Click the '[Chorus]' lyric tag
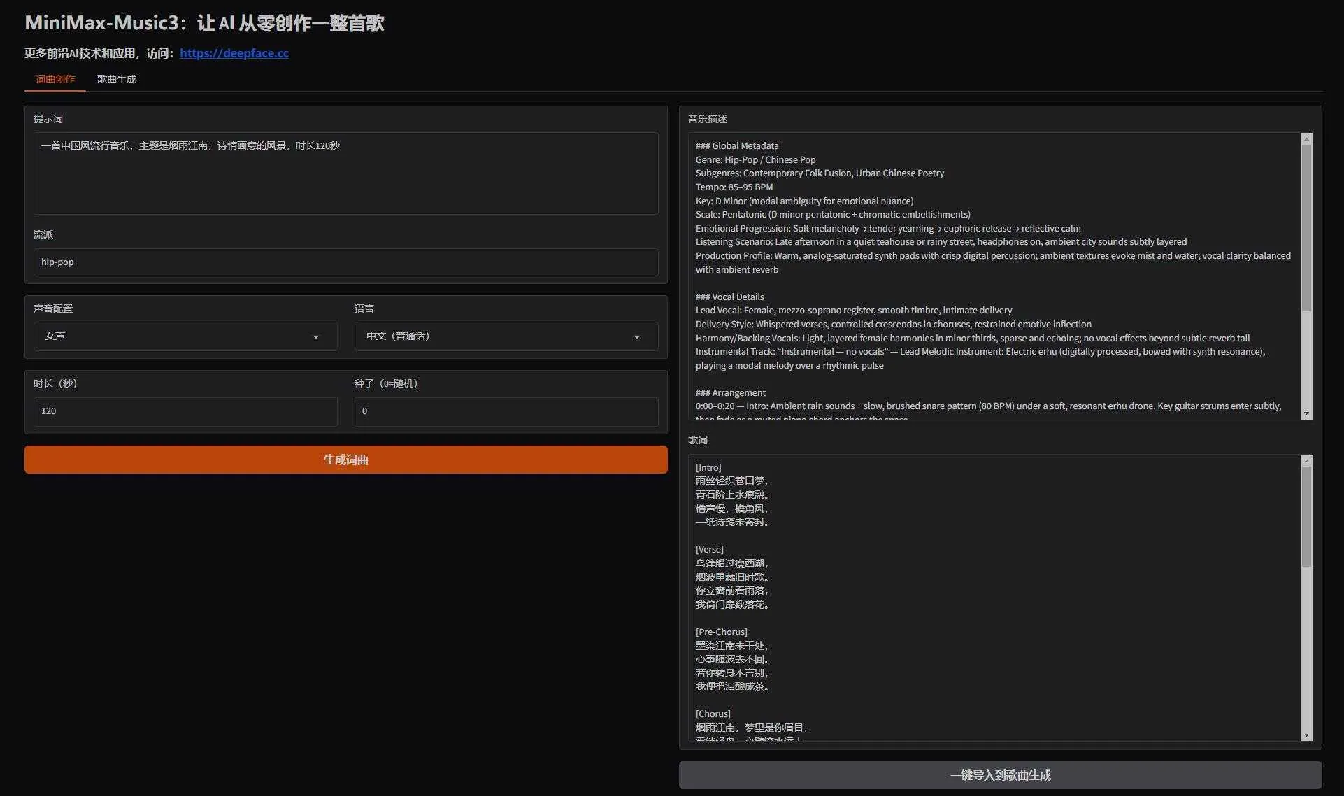This screenshot has width=1344, height=796. (x=713, y=714)
